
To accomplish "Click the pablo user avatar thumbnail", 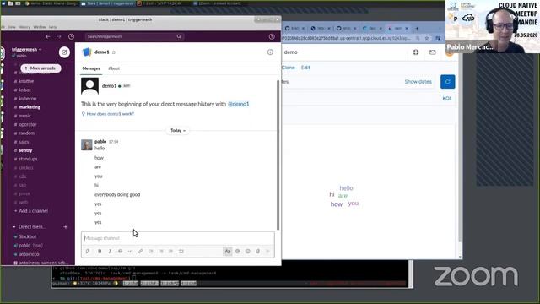I will tap(87, 144).
